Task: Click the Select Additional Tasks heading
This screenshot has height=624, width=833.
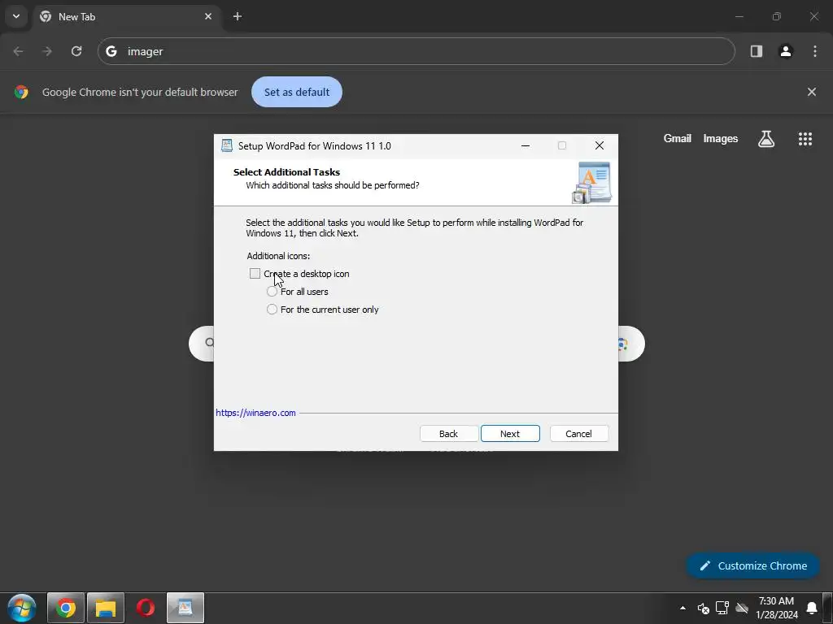Action: [x=287, y=172]
